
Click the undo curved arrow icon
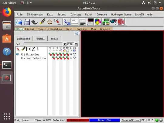pyautogui.click(x=34, y=22)
